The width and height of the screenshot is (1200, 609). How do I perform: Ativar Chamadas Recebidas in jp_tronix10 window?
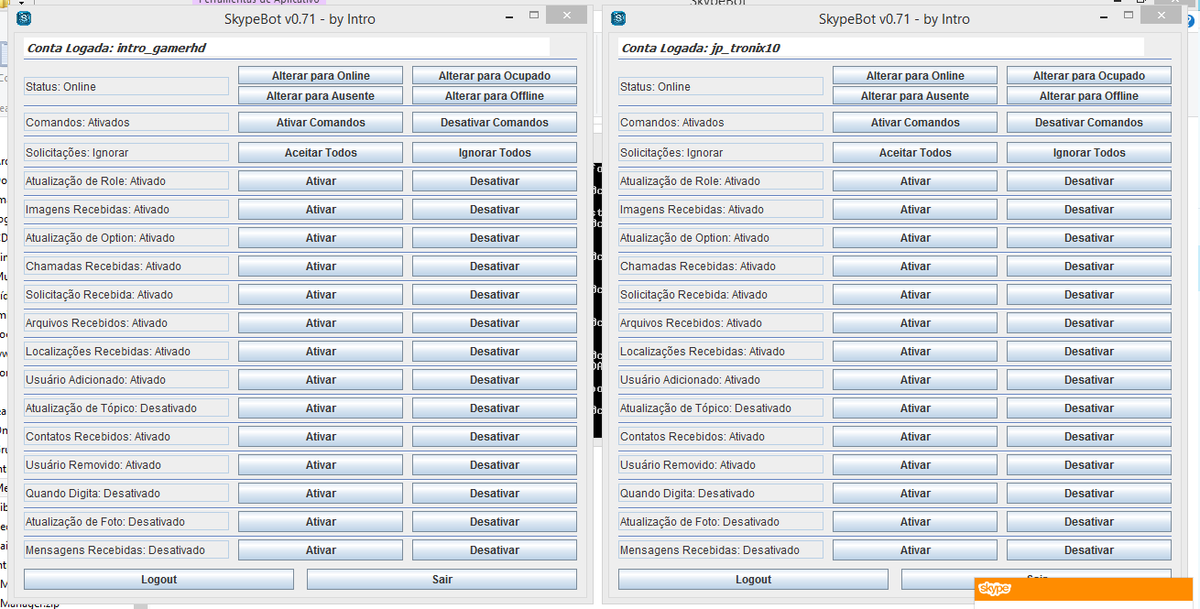pos(915,266)
